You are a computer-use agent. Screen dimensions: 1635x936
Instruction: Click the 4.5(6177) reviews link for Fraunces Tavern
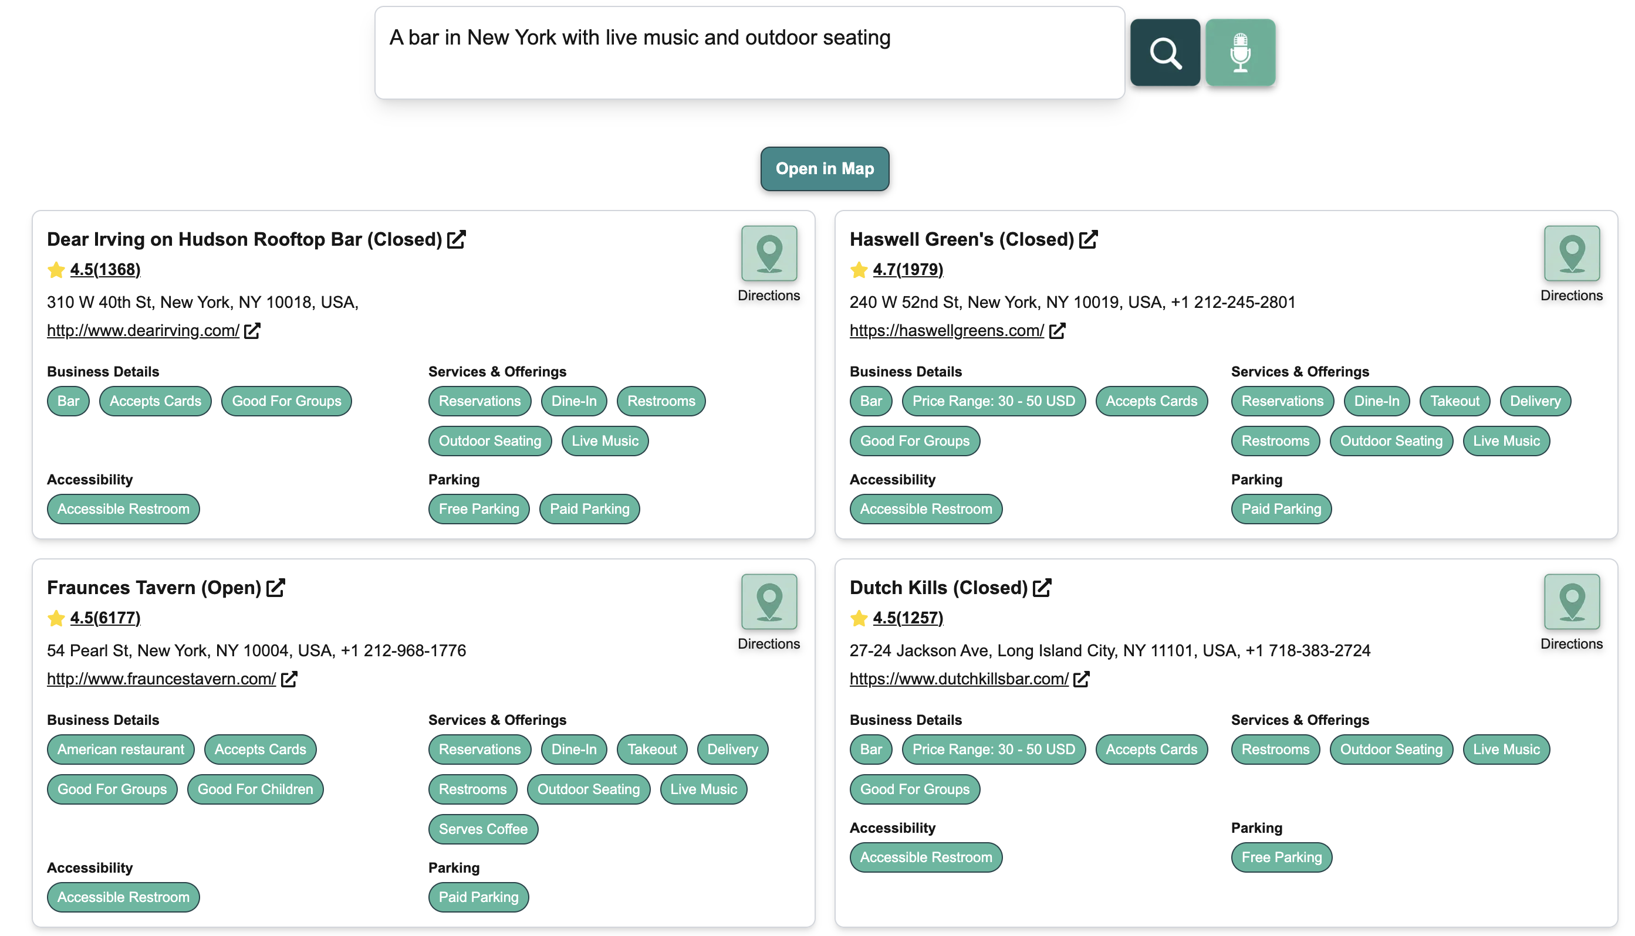(x=105, y=617)
